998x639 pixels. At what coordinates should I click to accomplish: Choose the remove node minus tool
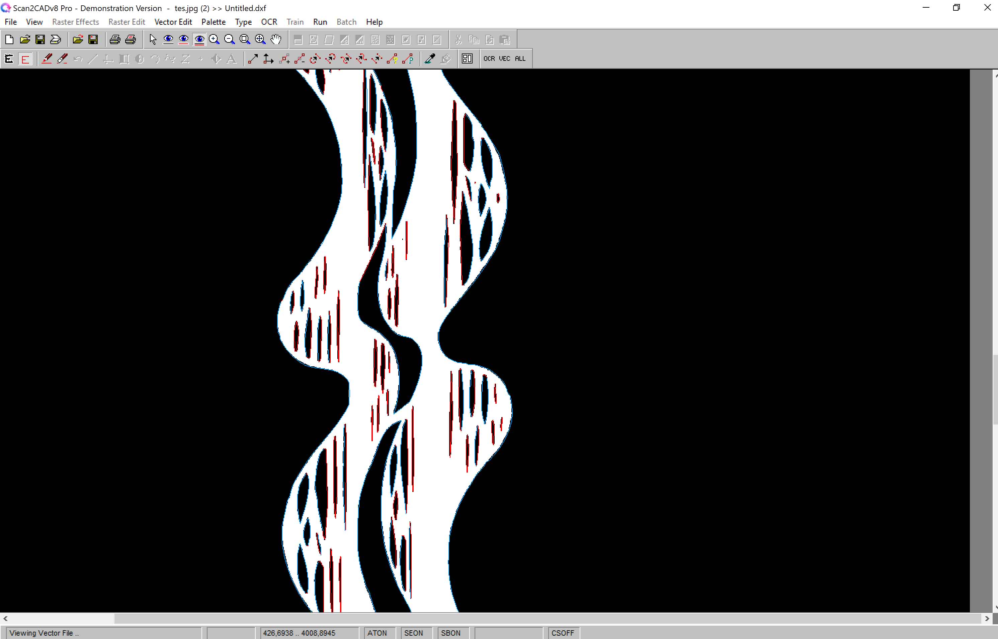click(x=300, y=58)
